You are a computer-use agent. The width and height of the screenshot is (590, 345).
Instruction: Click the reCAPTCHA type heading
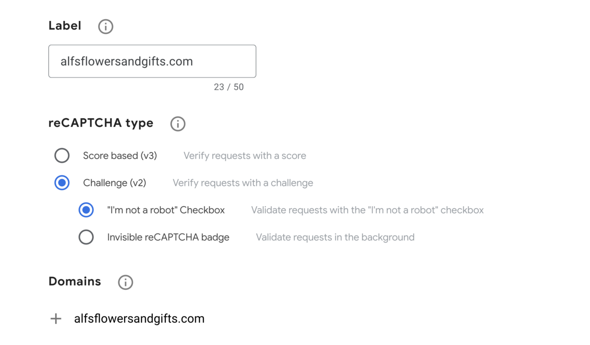(101, 123)
